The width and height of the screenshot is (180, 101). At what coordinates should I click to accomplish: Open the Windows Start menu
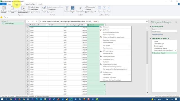coord(2,99)
